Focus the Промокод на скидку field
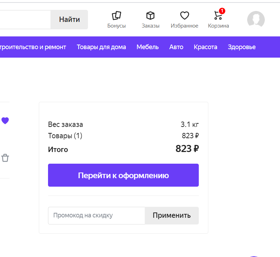This screenshot has height=257, width=280. (96, 216)
